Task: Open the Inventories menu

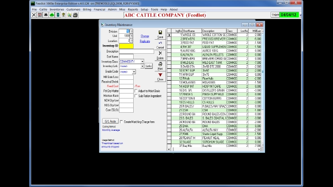Action: (57, 9)
